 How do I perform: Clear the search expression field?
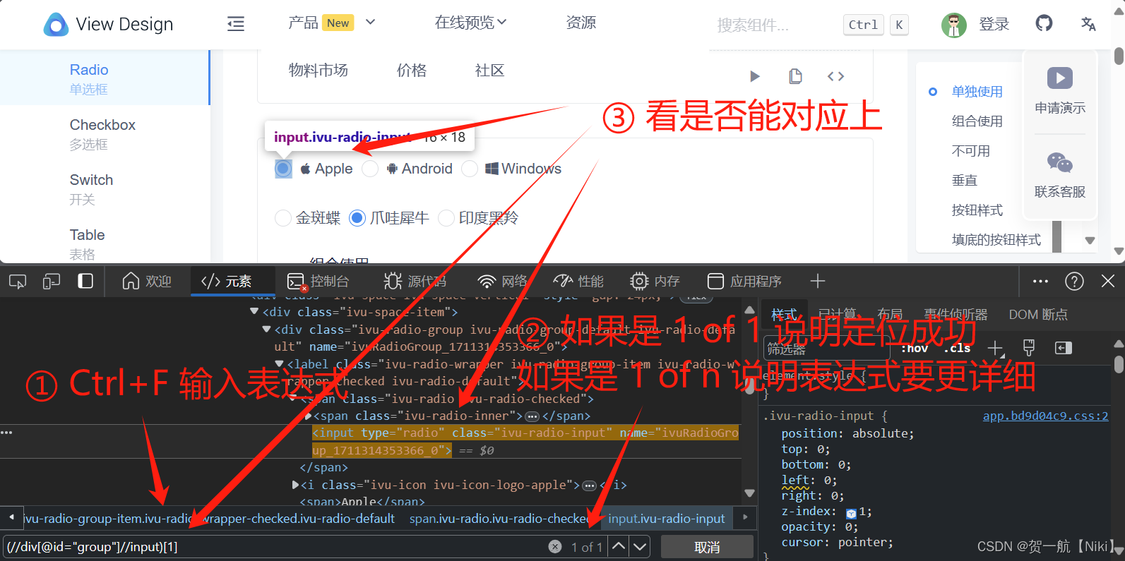point(555,547)
